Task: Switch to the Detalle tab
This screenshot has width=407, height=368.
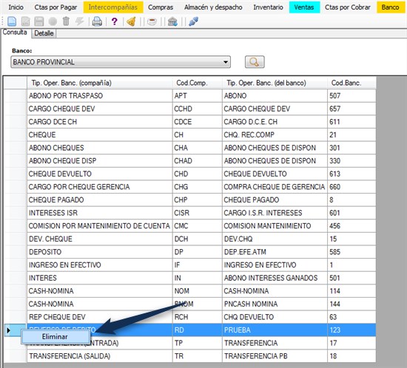Action: (44, 33)
